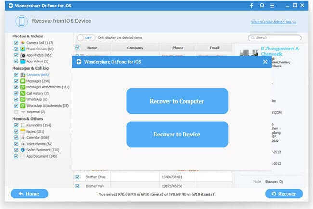The image size is (313, 209).
Task: Select Calendar (856) in sidebar
Action: point(38,138)
